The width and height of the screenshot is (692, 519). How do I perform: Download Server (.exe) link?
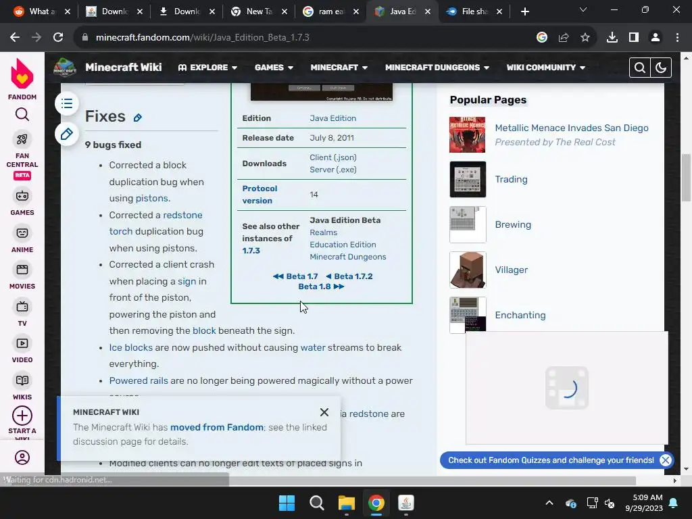[x=332, y=170]
